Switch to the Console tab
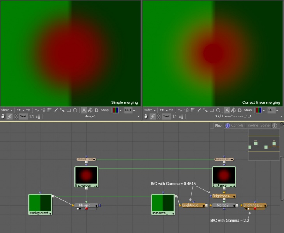The width and height of the screenshot is (284, 233). click(x=237, y=126)
